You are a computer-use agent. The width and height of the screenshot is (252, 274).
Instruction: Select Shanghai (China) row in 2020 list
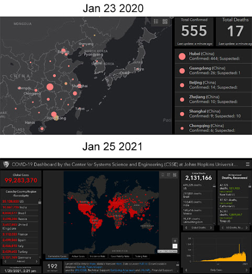click(x=213, y=114)
